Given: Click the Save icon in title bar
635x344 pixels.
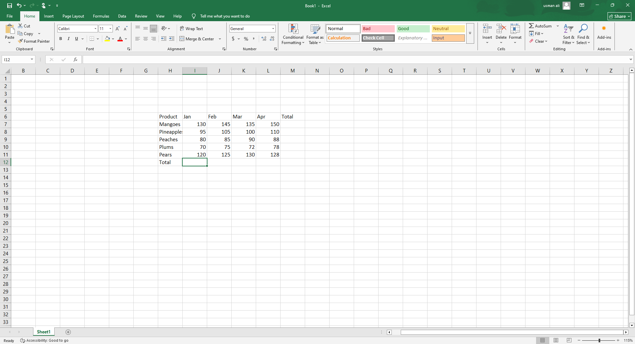Looking at the screenshot, I should pos(10,6).
